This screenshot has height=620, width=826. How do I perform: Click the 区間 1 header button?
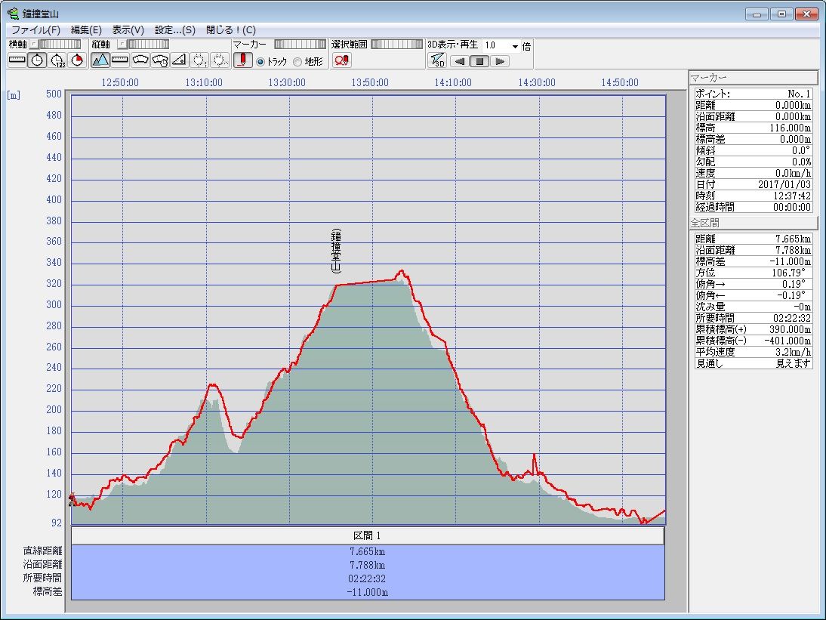368,535
